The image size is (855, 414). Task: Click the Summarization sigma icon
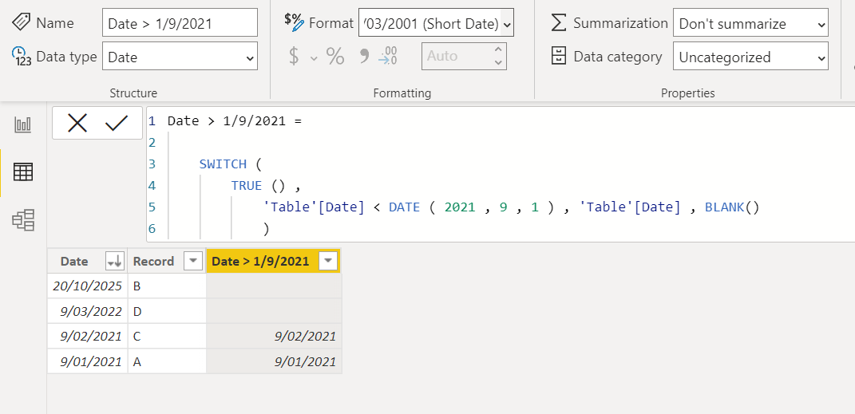pos(558,23)
